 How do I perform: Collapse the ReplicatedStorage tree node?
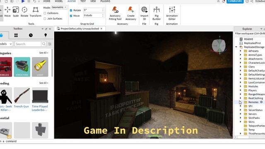236,47
